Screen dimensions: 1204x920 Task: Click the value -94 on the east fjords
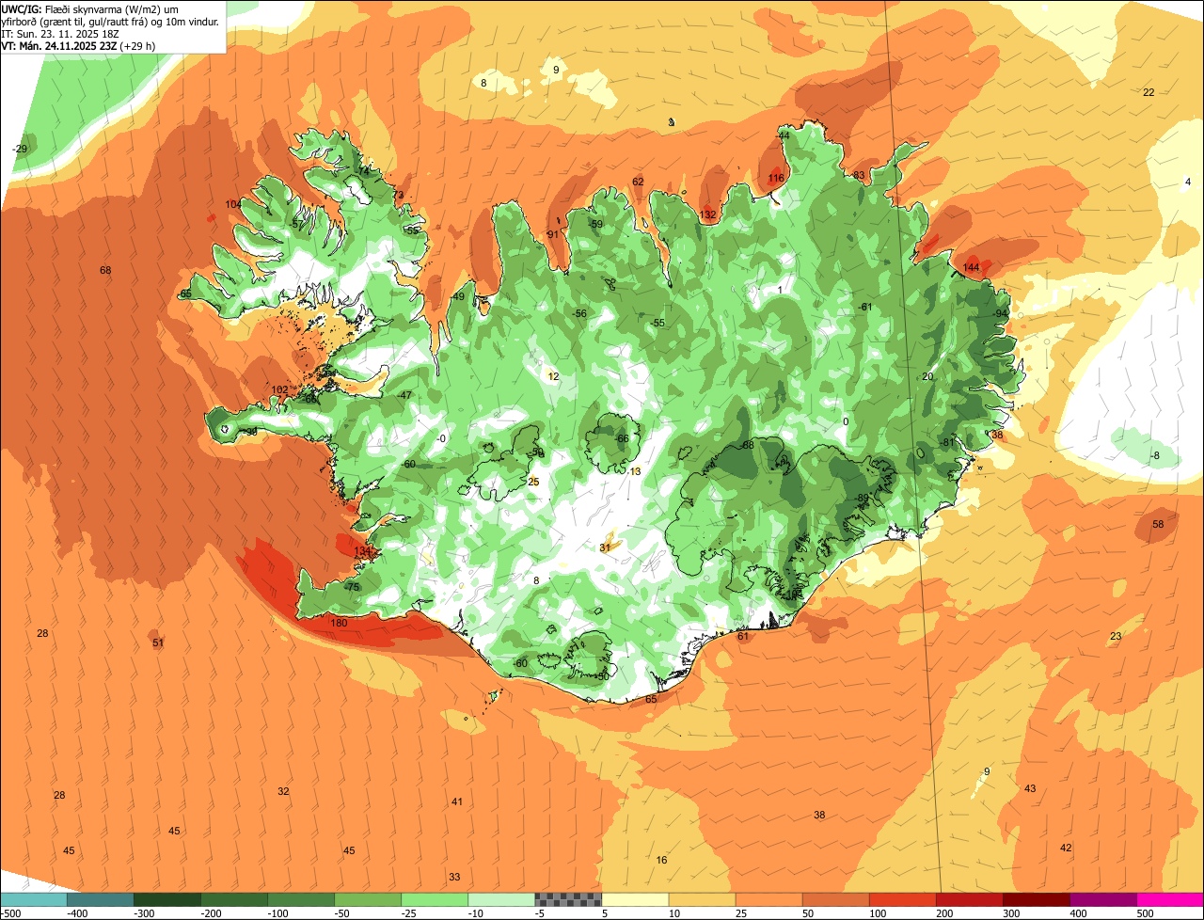1002,313
